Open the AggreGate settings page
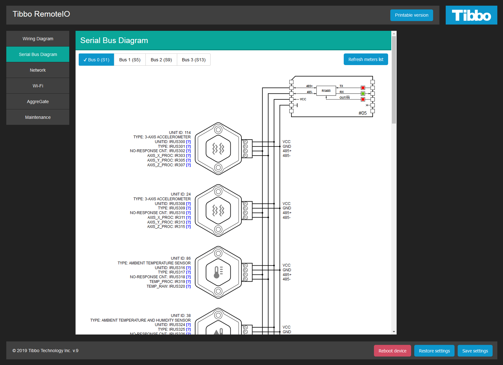 (x=38, y=102)
